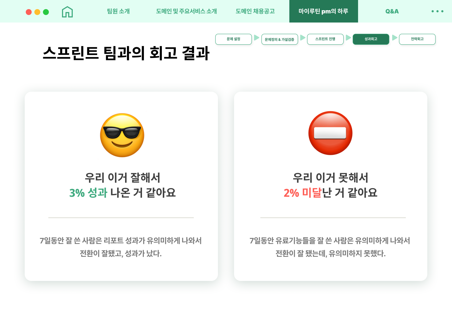Select the 문제정의 & 가설검증 step button
Screen dimensions: 452x319
pyautogui.click(x=280, y=39)
